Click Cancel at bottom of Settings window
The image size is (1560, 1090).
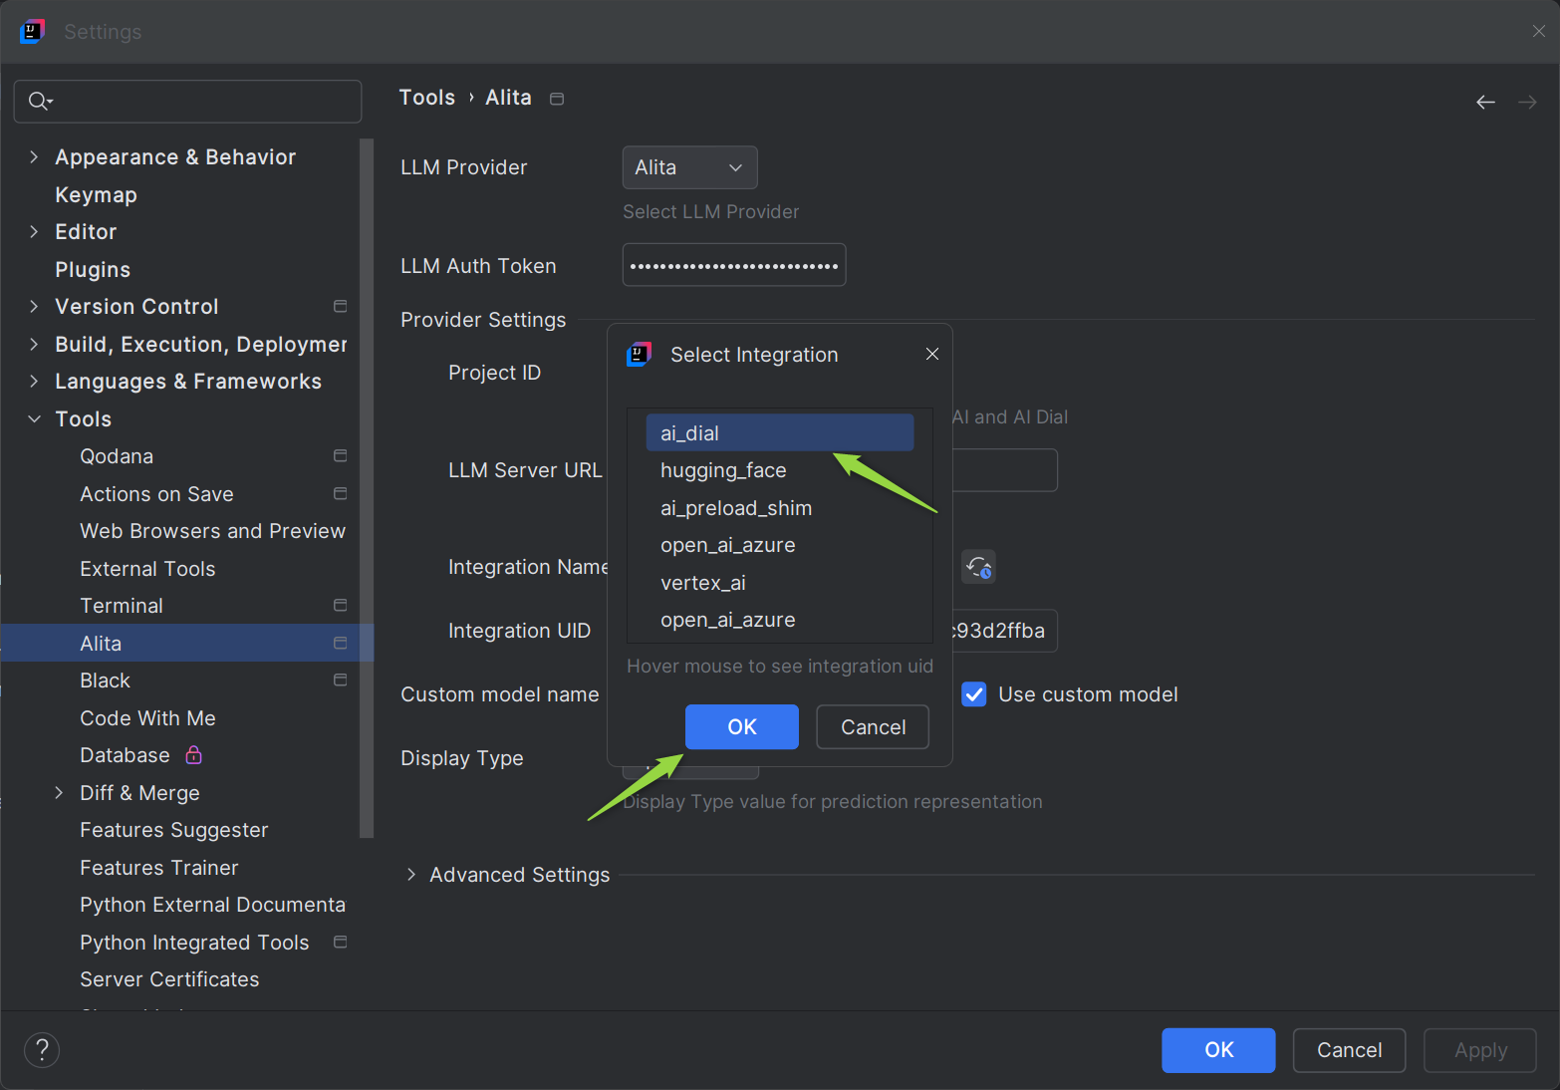(x=1349, y=1049)
